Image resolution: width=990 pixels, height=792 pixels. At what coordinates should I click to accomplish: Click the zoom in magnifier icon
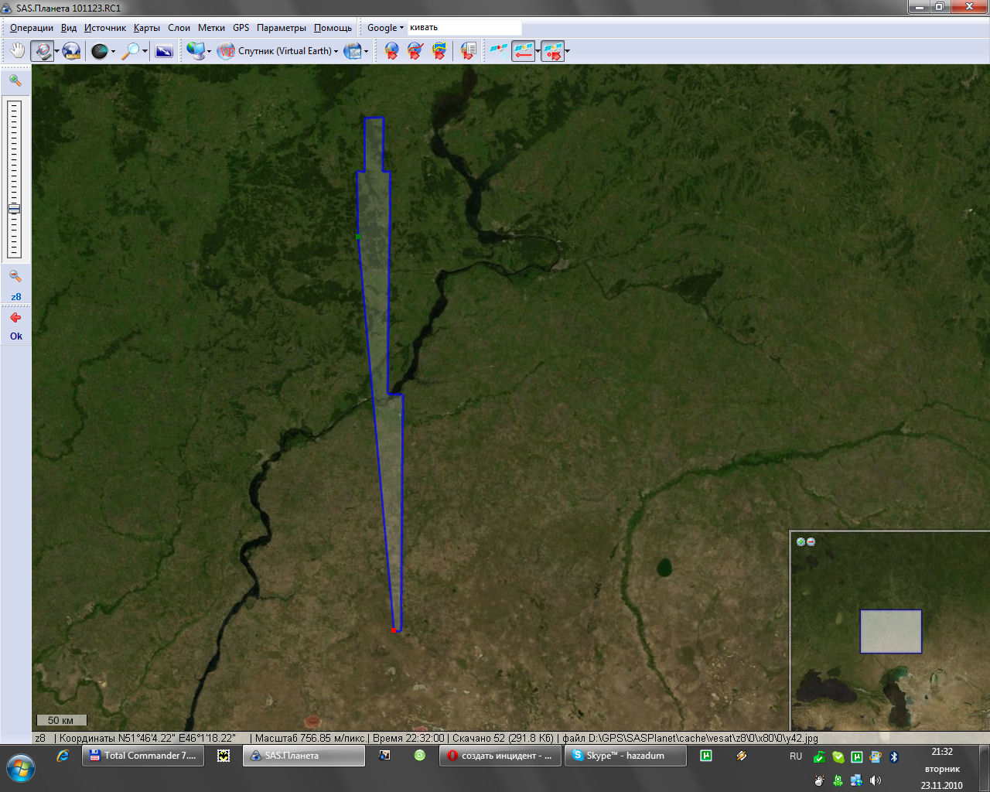(x=15, y=80)
